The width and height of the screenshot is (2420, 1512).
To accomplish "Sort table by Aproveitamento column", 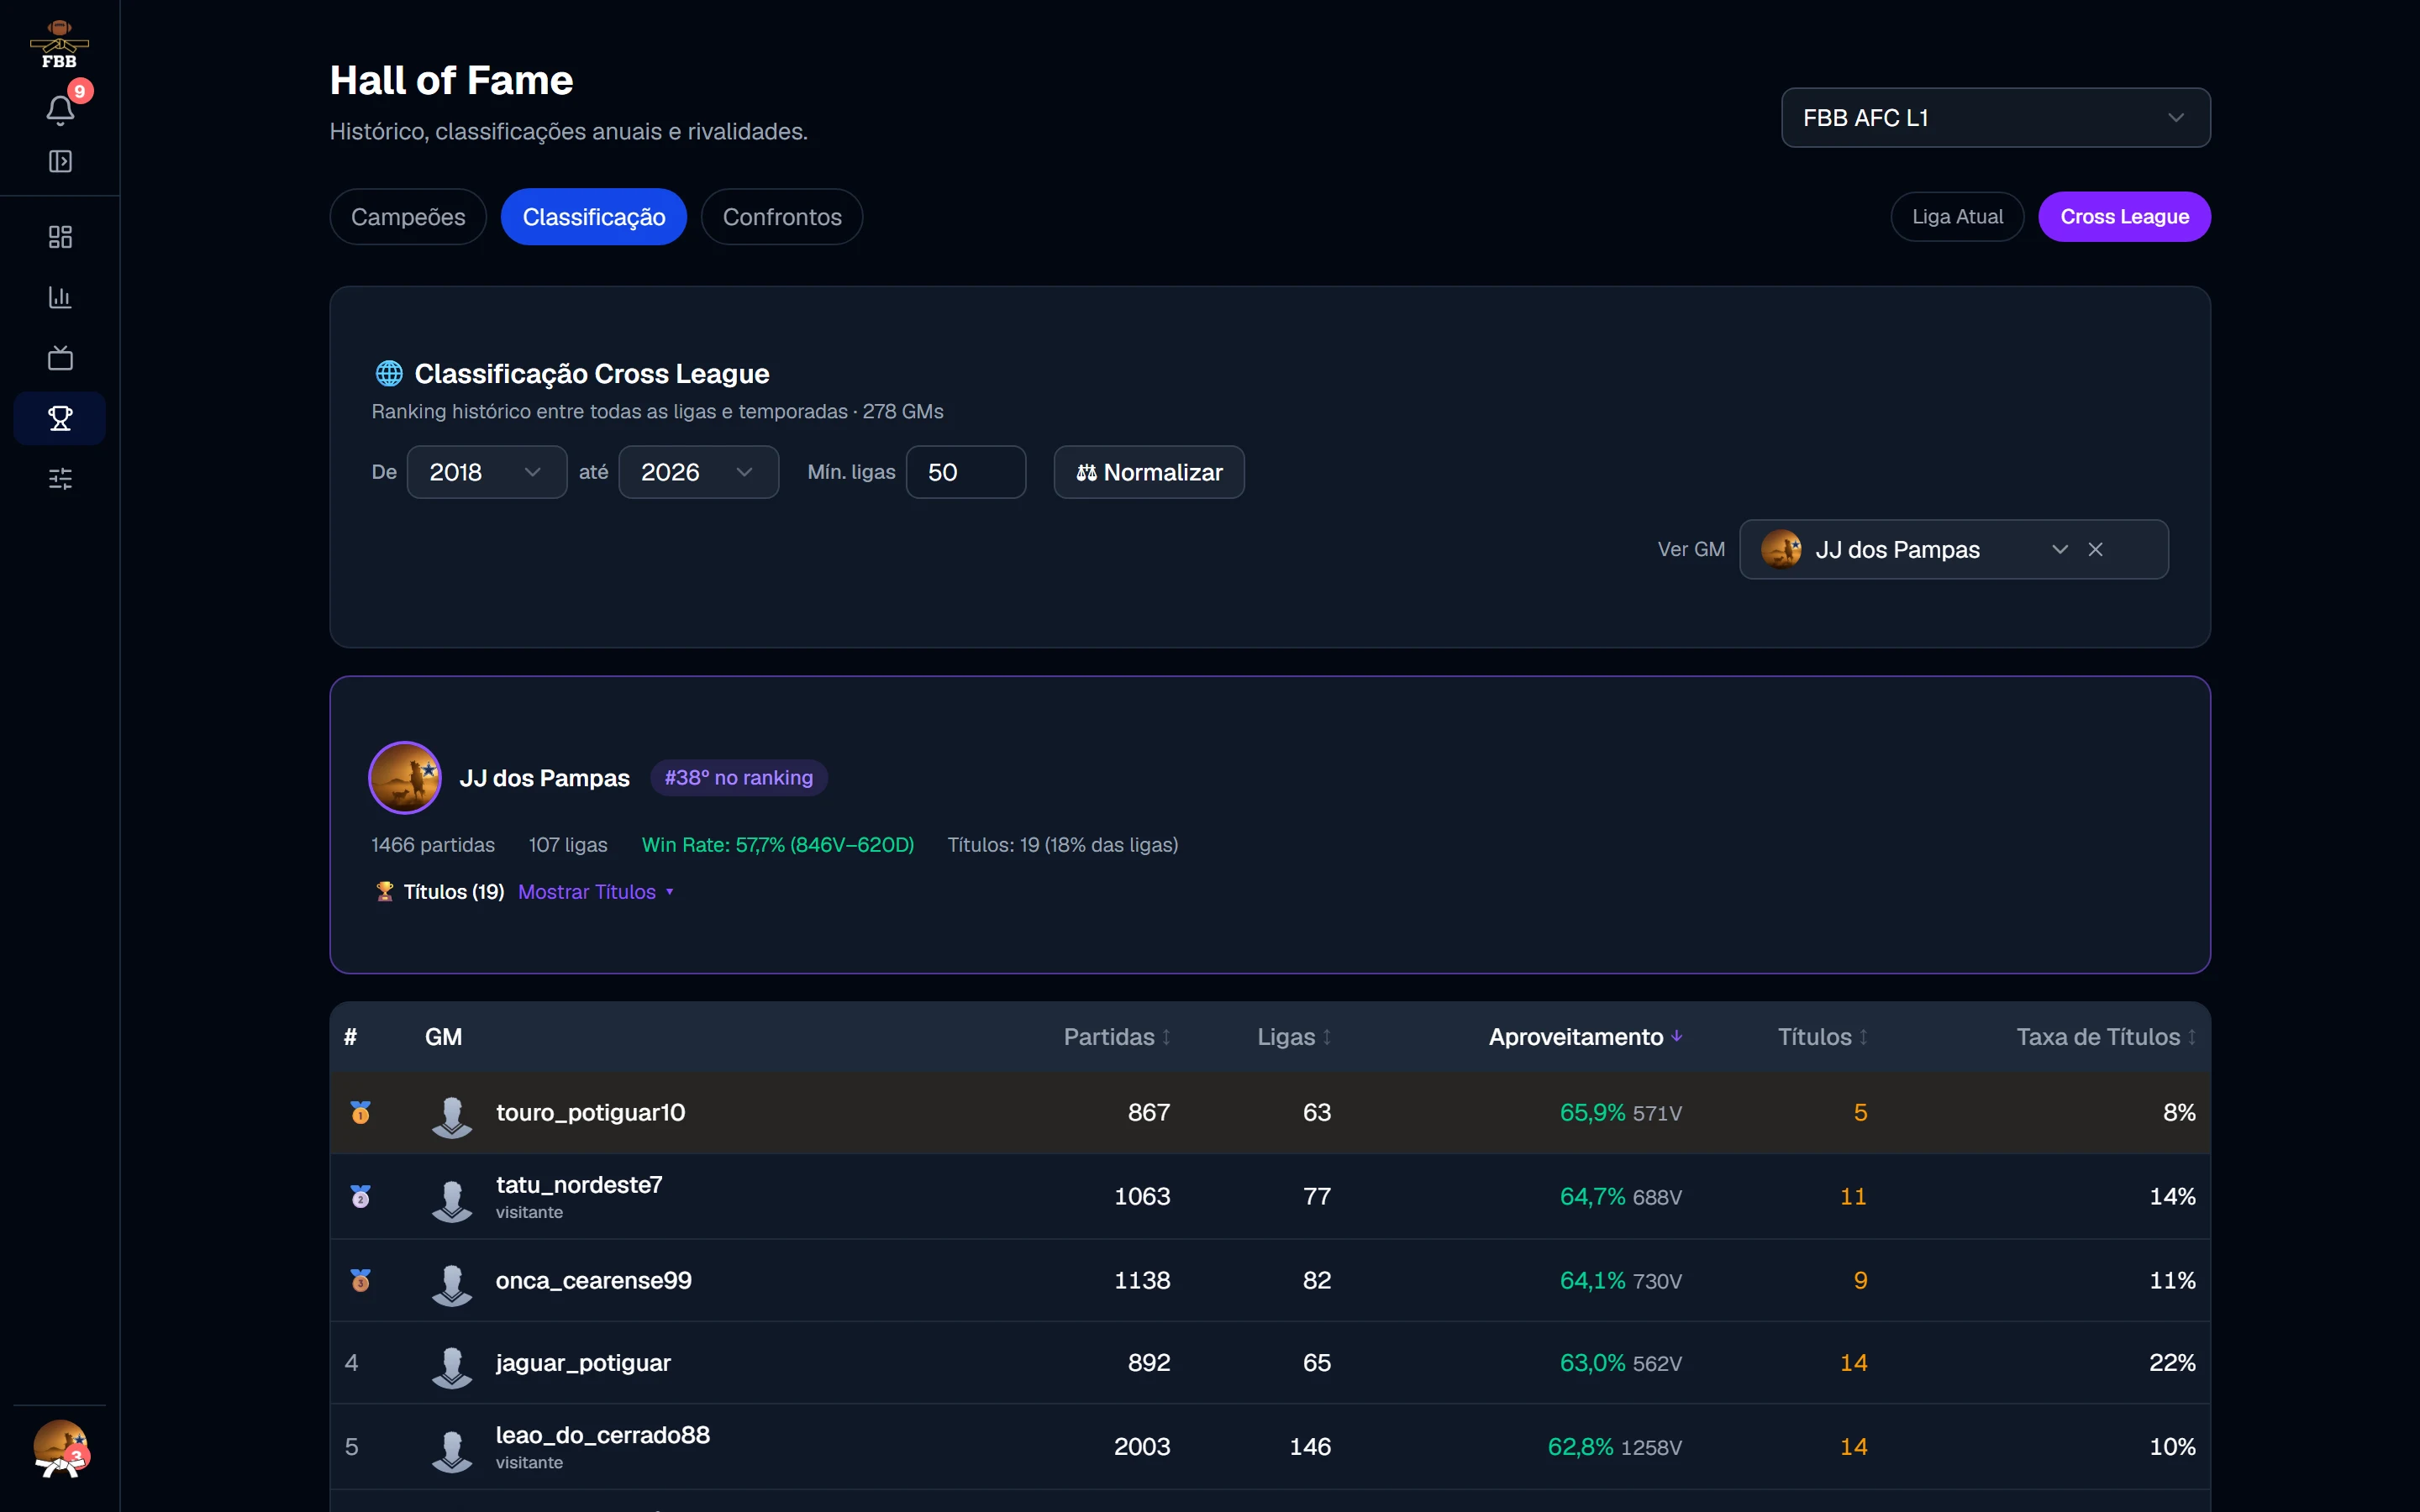I will click(1585, 1037).
